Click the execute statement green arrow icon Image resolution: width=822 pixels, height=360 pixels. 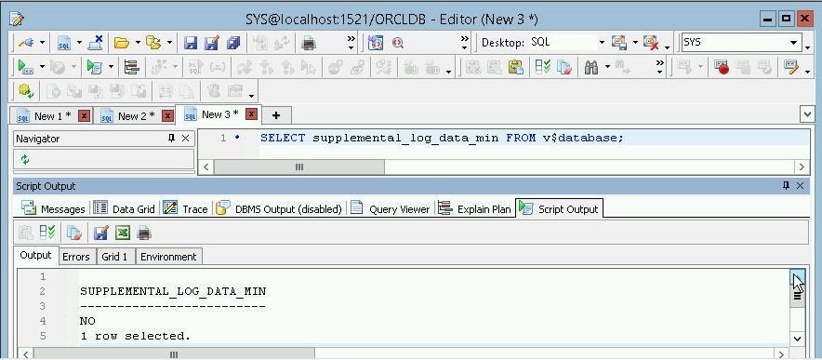click(x=25, y=67)
